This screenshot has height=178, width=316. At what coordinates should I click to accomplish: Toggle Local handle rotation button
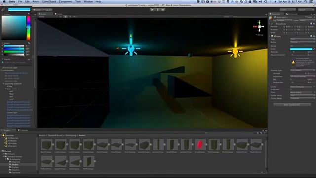point(48,10)
